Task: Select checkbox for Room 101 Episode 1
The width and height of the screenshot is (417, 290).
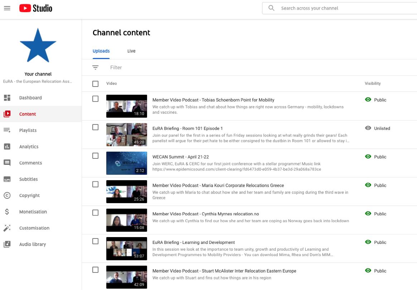Action: pos(95,127)
